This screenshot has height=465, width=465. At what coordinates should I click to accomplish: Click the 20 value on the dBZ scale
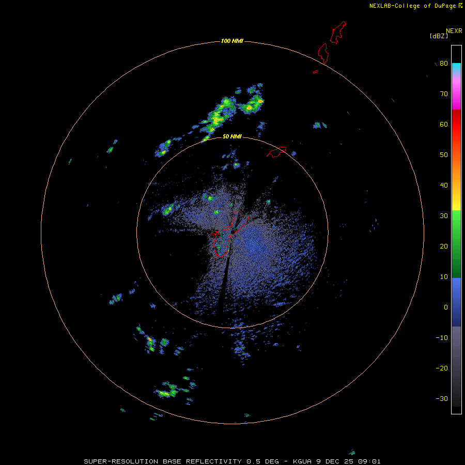(x=444, y=246)
